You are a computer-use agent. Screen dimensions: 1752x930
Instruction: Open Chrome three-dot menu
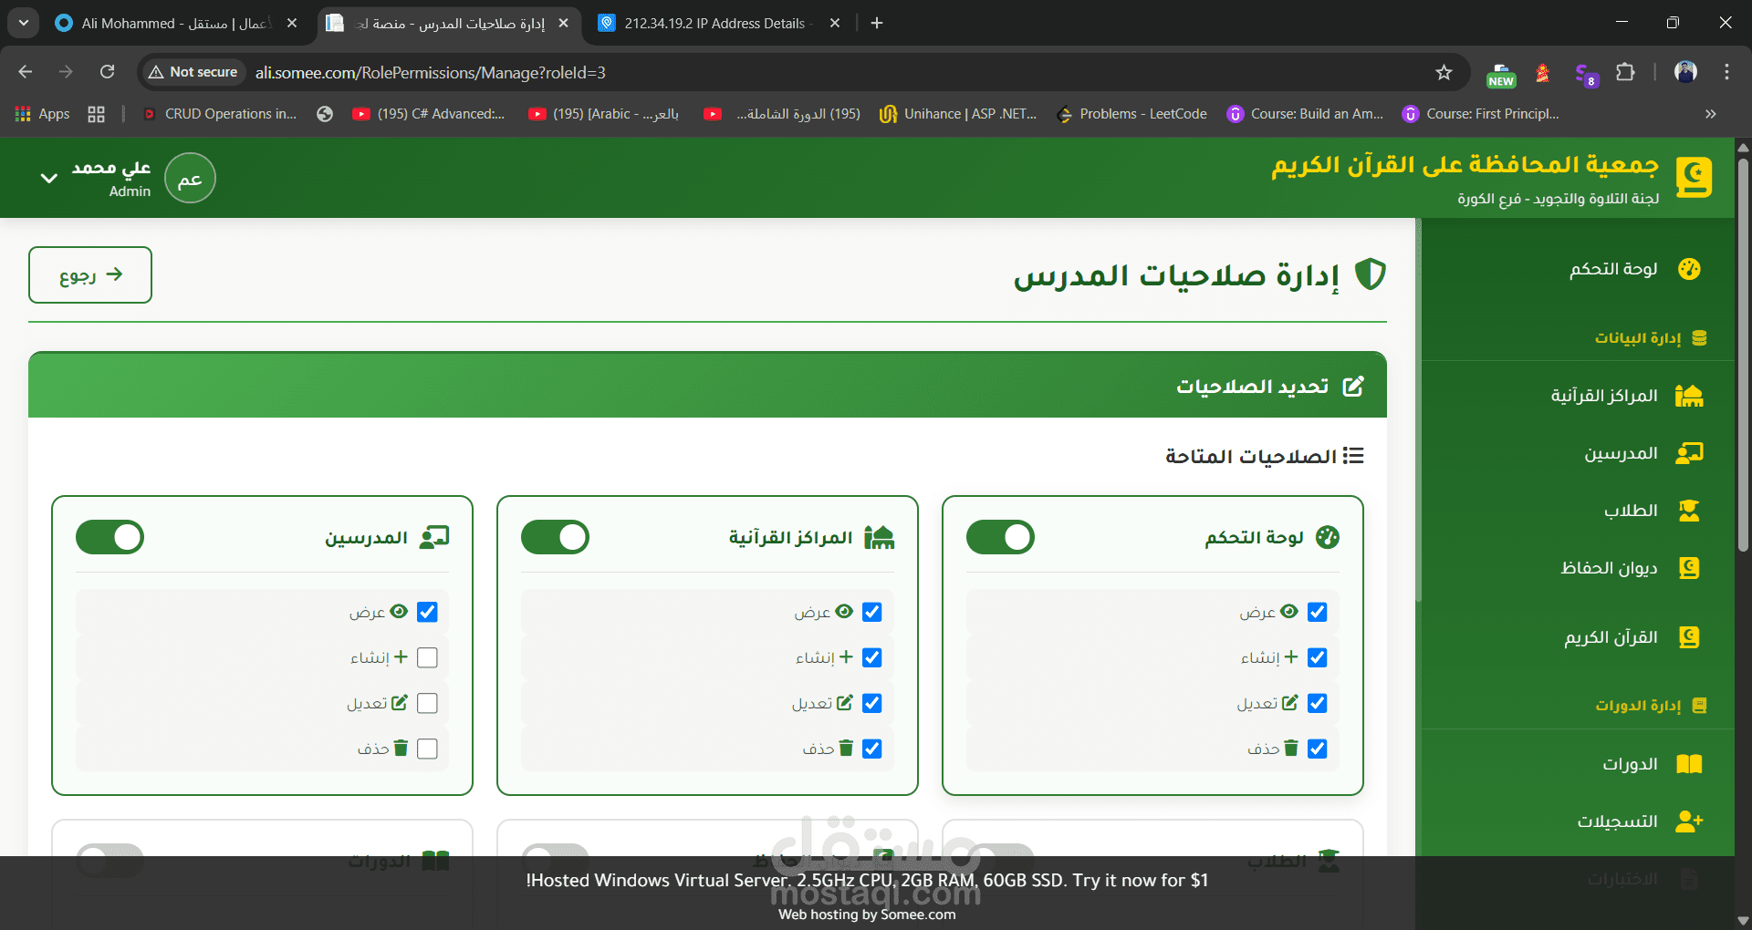click(1726, 72)
